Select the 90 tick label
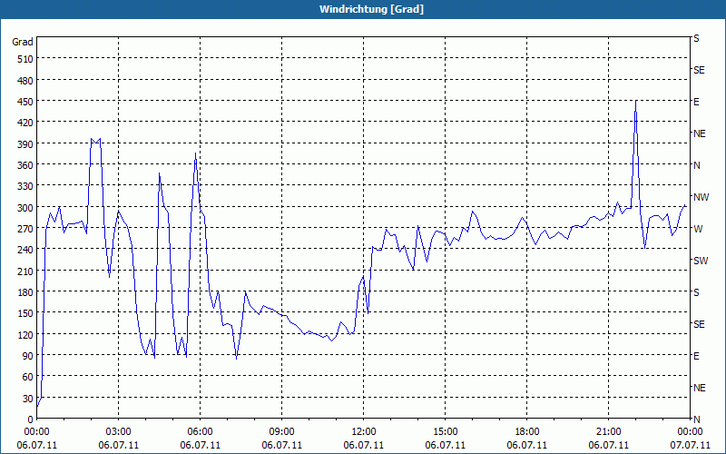726x454 pixels. click(x=28, y=356)
